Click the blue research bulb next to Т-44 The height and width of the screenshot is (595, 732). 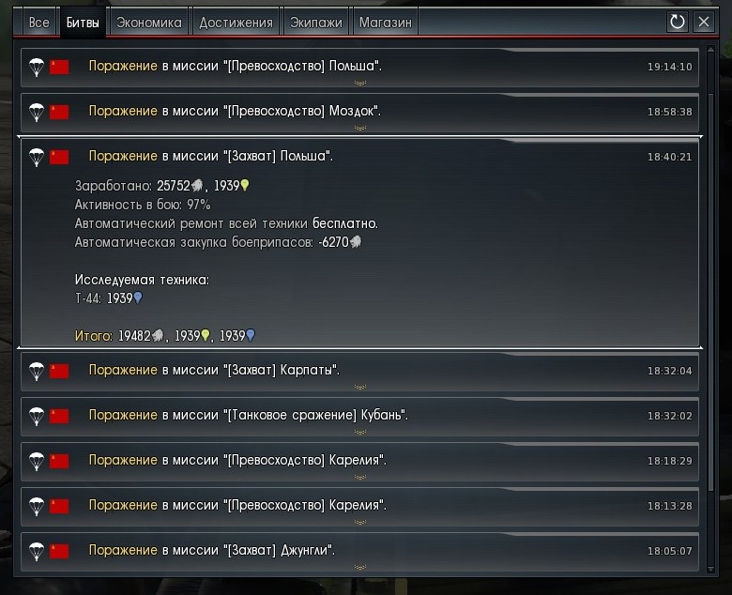point(138,297)
